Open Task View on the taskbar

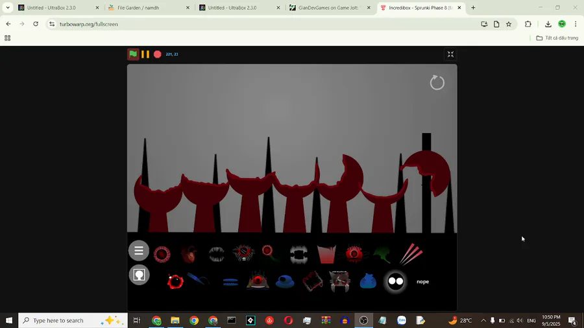pyautogui.click(x=137, y=320)
